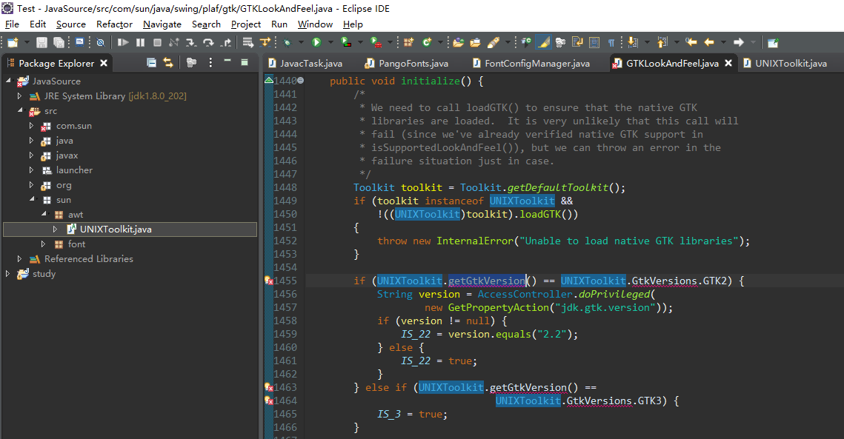
Task: Click the green Run button
Action: click(x=316, y=42)
